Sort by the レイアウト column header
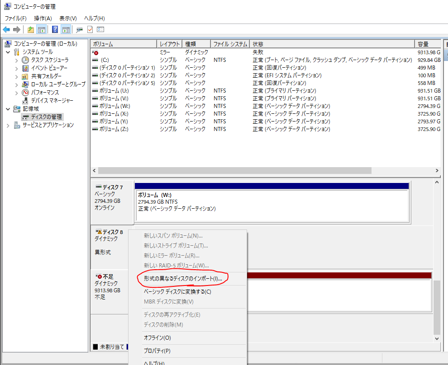448x365 pixels. tap(169, 44)
